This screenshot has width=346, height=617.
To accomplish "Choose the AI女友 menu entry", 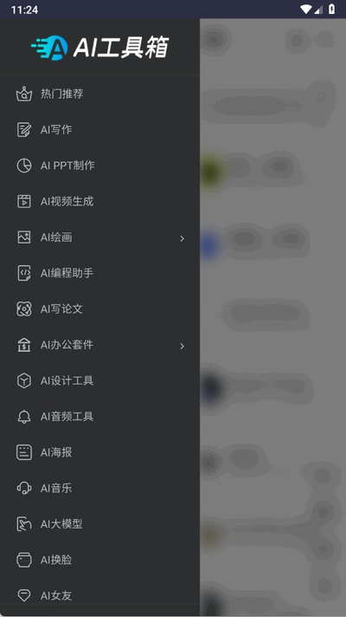I will pyautogui.click(x=99, y=595).
